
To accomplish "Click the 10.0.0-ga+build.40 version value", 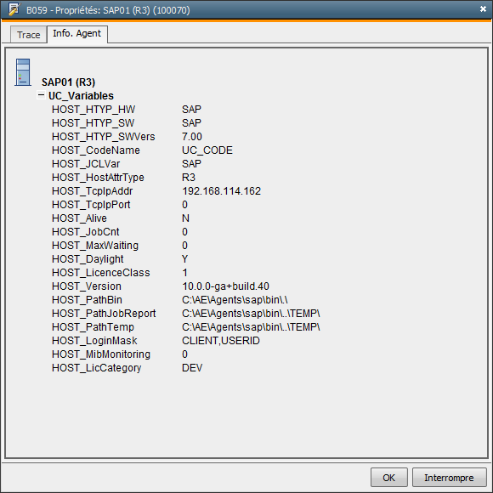I will 225,286.
